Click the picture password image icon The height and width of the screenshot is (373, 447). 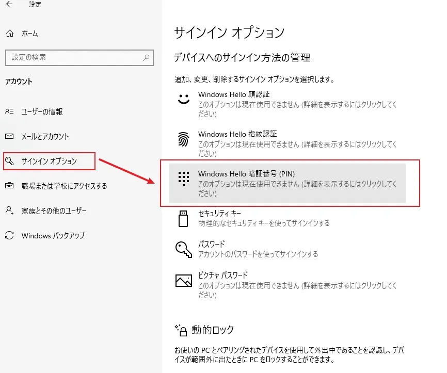click(x=184, y=280)
